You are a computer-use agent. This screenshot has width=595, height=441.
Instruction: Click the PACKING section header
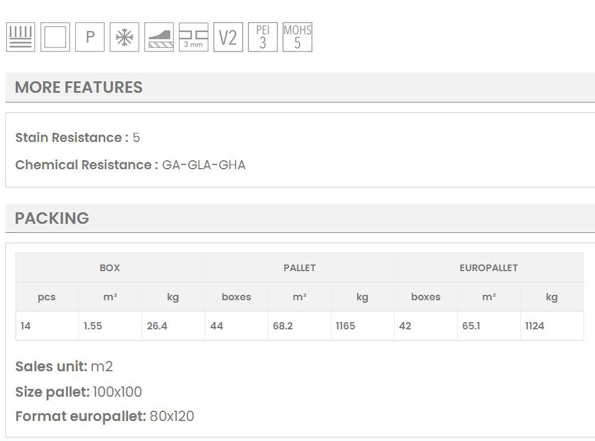pos(52,218)
